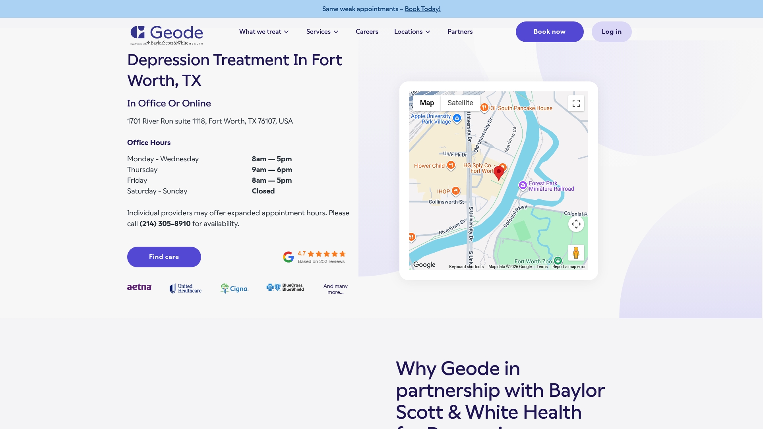Click the Cigna insurance logo
The height and width of the screenshot is (429, 763).
point(234,288)
